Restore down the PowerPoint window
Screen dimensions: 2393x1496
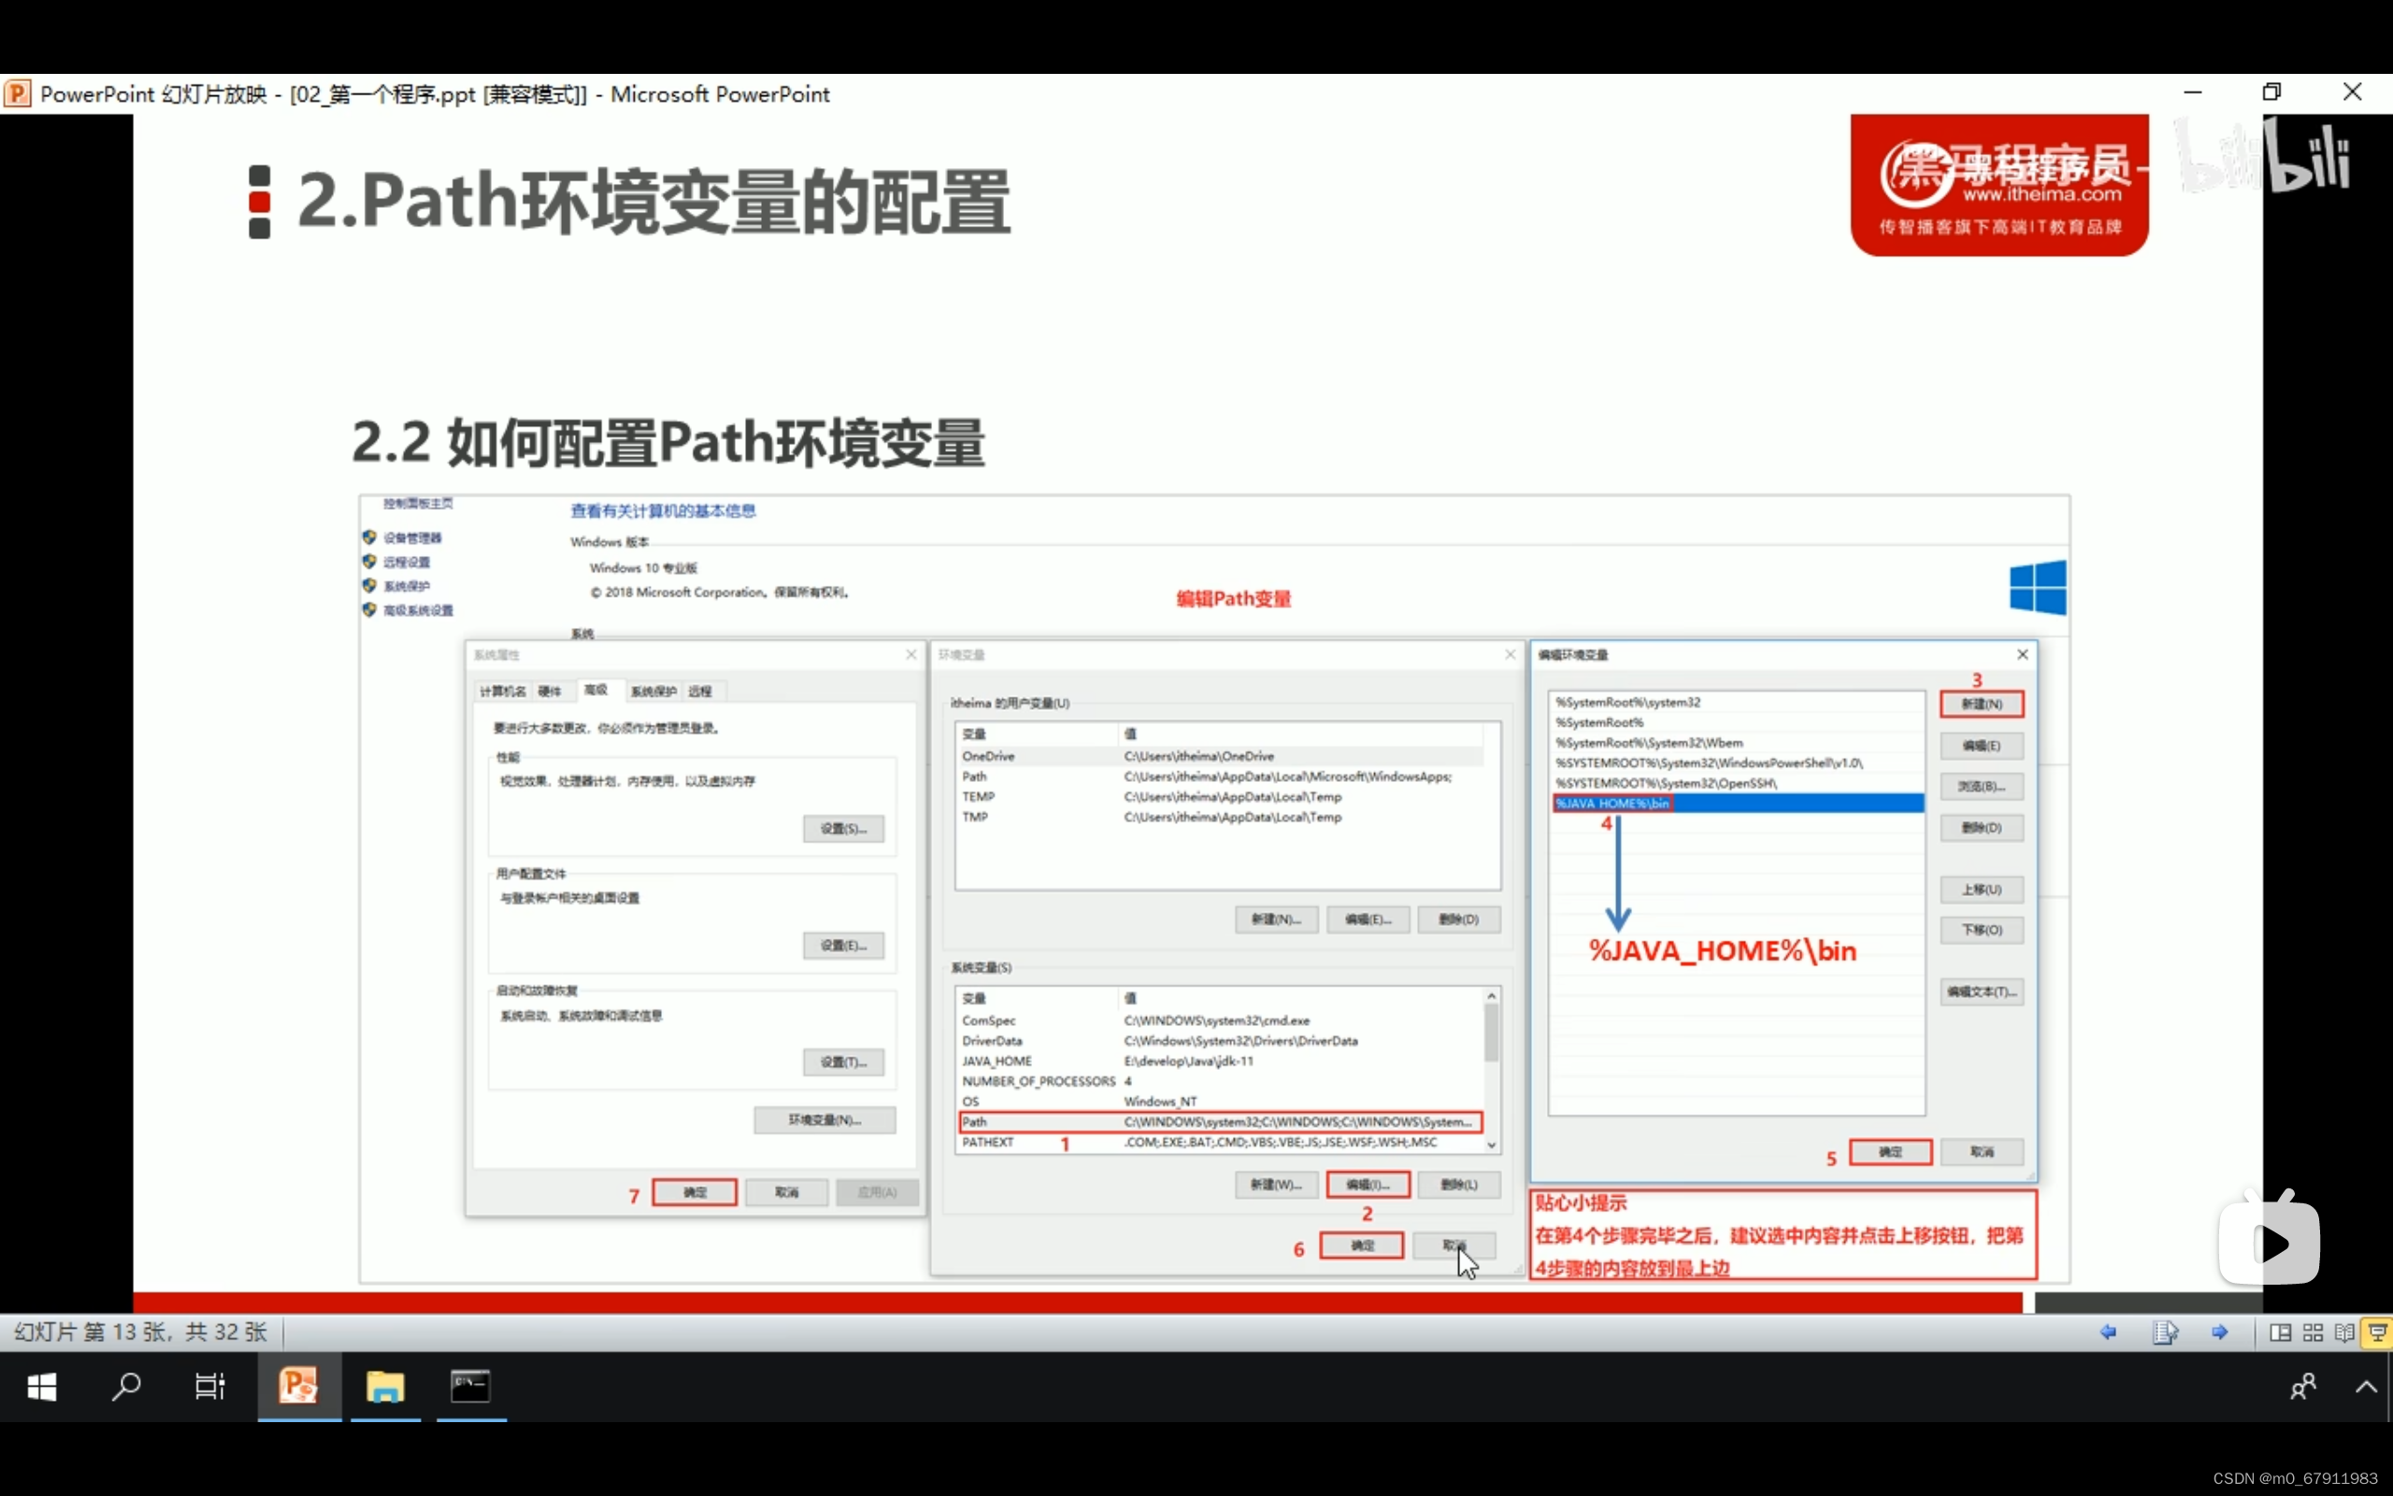2272,92
